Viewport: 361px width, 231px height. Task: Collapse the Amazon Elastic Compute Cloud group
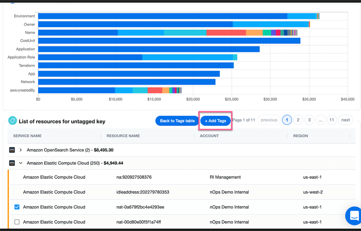click(21, 163)
